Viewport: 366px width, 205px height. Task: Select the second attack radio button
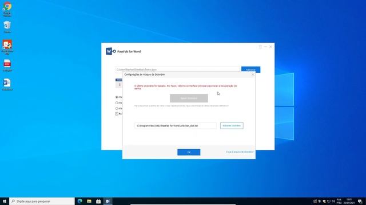tap(117, 102)
